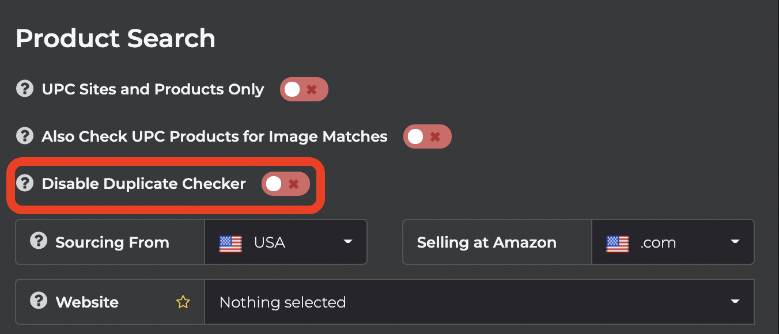
Task: Click help icon for Also Check UPC Products
Action: [x=24, y=136]
